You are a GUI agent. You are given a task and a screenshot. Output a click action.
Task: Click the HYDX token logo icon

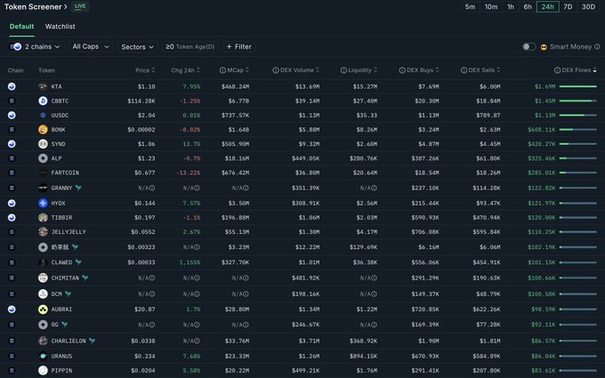(x=43, y=203)
